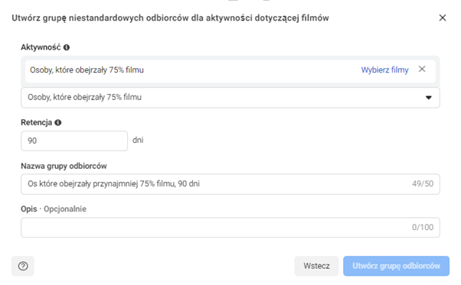Click the 0/100 character counter
461x285 pixels.
point(423,227)
